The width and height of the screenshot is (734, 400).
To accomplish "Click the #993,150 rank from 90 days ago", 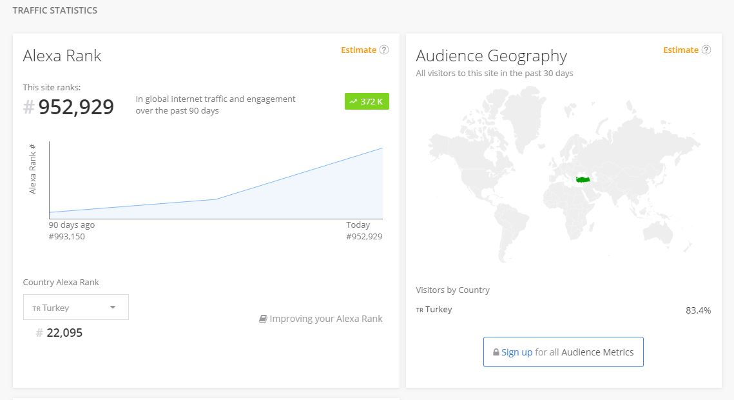I will coord(66,237).
